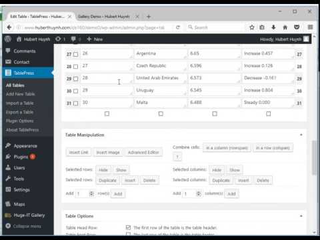The image size is (320, 240).
Task: Click the WordPress logo in admin bar
Action: (x=8, y=39)
